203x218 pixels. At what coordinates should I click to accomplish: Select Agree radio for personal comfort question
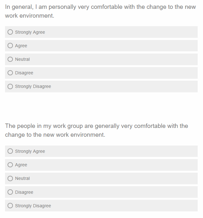(x=10, y=46)
